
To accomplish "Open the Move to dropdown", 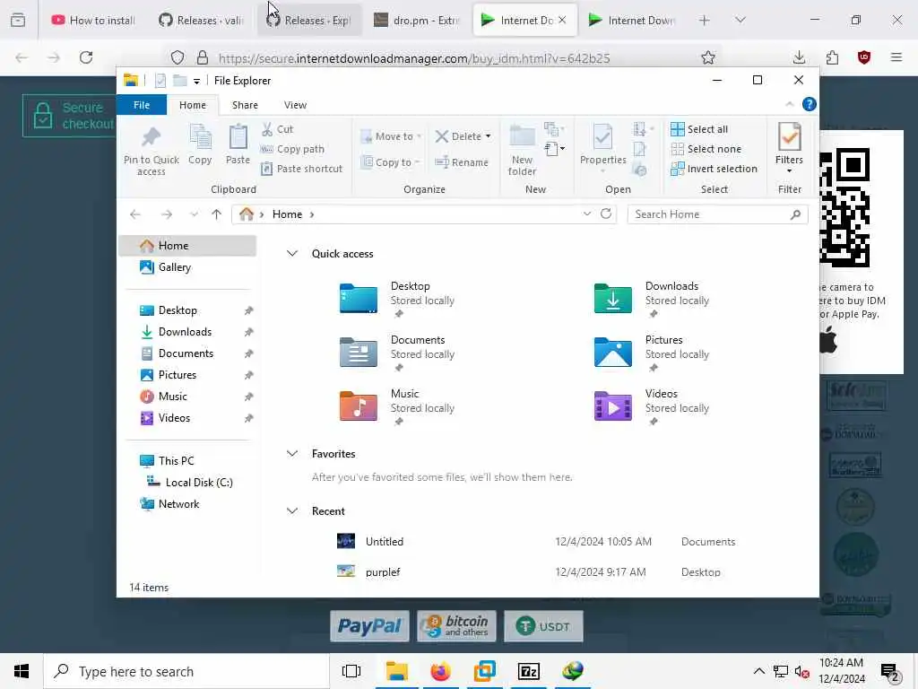I will point(391,136).
